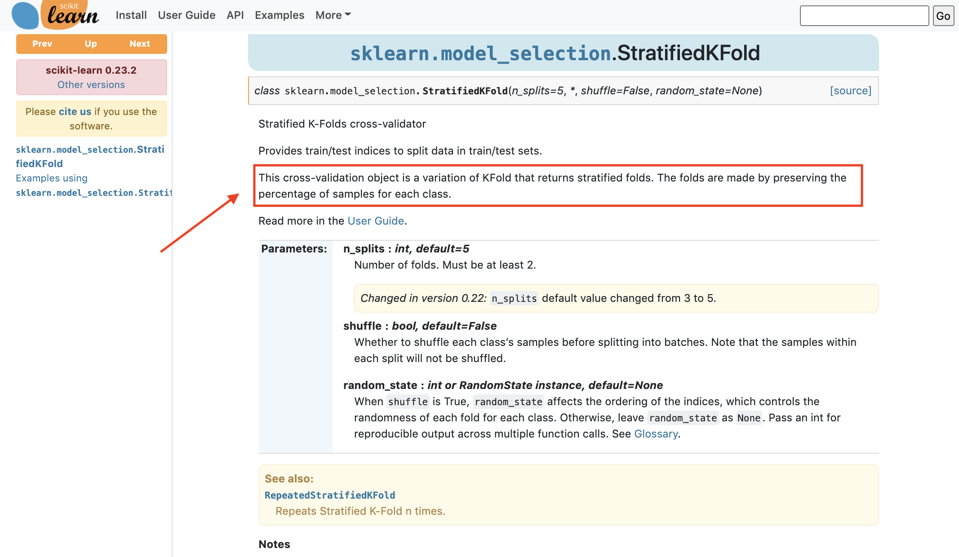Click the search input field
Screen dimensions: 959x557
point(864,16)
